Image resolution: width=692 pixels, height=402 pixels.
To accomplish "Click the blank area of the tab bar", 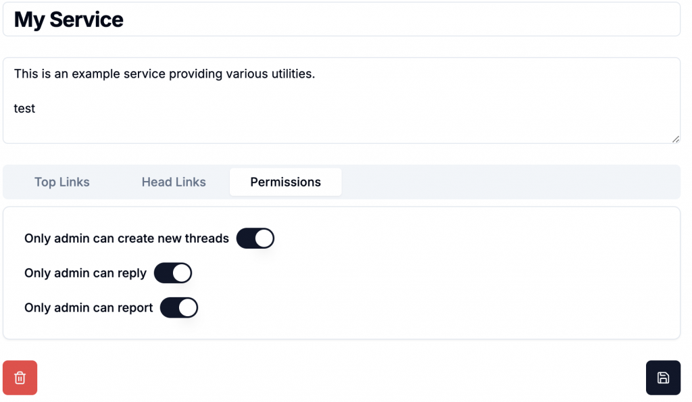I will 507,182.
